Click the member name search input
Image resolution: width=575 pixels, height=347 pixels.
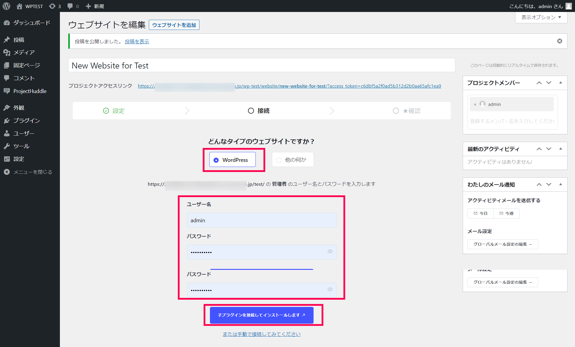512,121
